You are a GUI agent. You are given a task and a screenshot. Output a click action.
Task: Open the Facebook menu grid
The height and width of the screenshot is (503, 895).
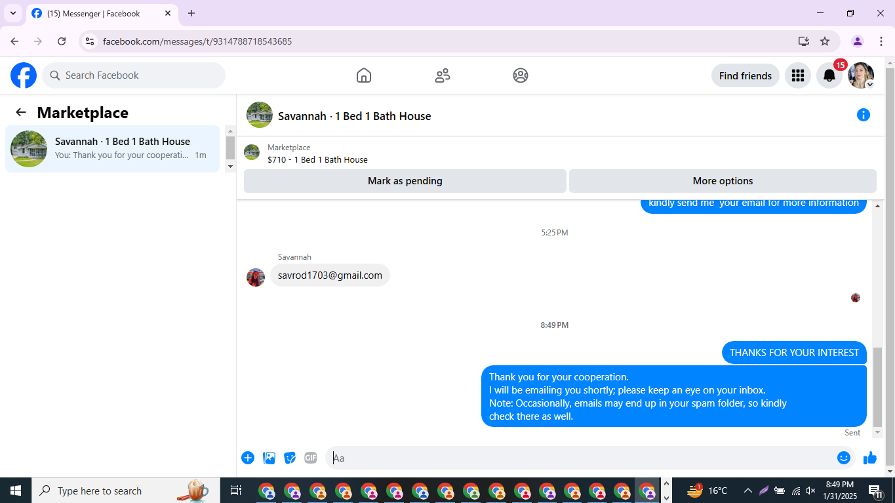click(x=798, y=75)
